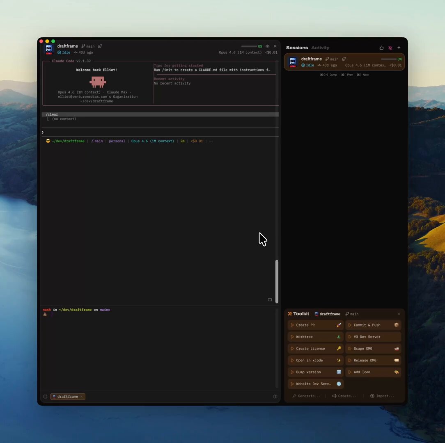This screenshot has height=443, width=445.
Task: Open the Import... toolkit option
Action: (382, 396)
